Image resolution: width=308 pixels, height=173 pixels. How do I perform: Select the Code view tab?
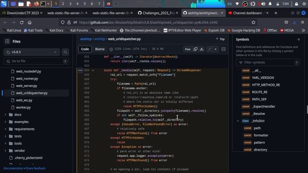click(85, 49)
